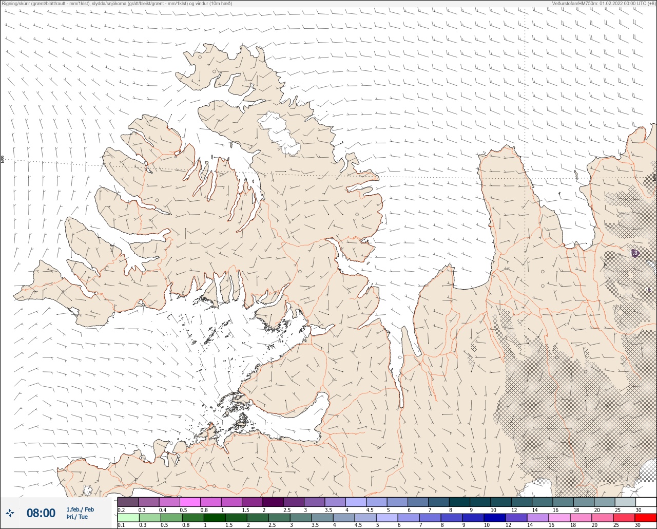Screen dimensions: 657x529
Task: Select upper-row light lavender swatch at 4
Action: click(x=356, y=502)
